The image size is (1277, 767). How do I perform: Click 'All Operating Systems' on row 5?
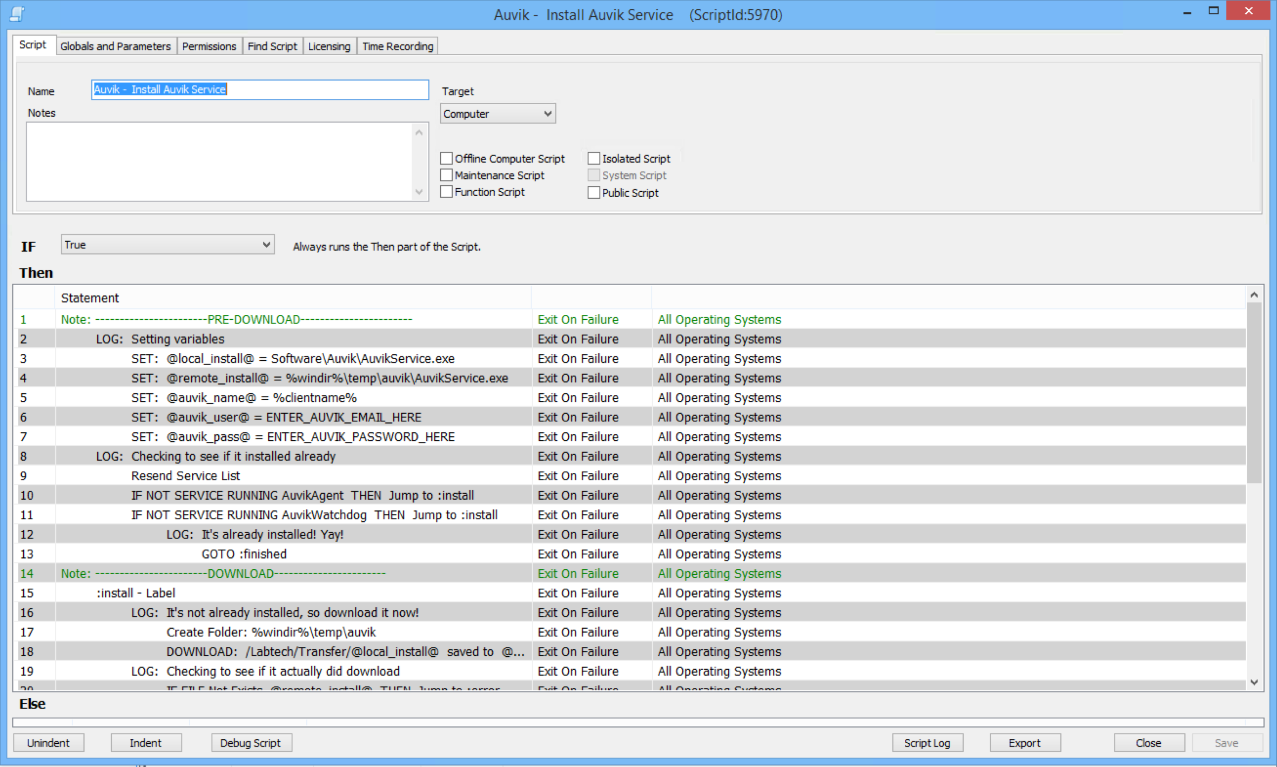point(719,398)
